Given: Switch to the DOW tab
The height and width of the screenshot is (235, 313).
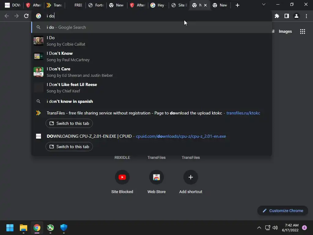Looking at the screenshot, I should [x=13, y=5].
